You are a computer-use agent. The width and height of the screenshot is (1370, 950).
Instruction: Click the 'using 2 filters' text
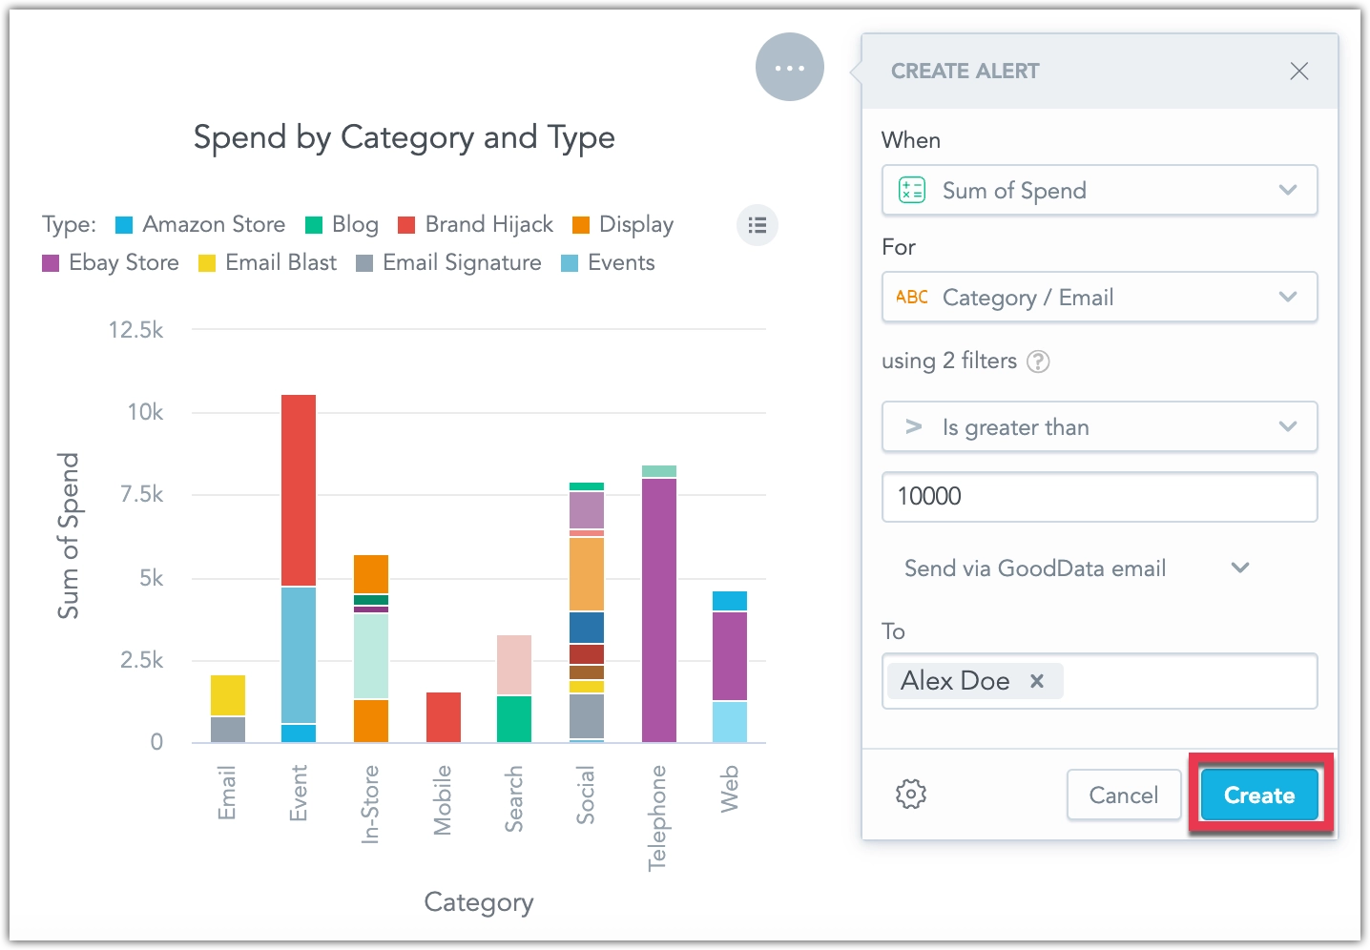pyautogui.click(x=949, y=361)
